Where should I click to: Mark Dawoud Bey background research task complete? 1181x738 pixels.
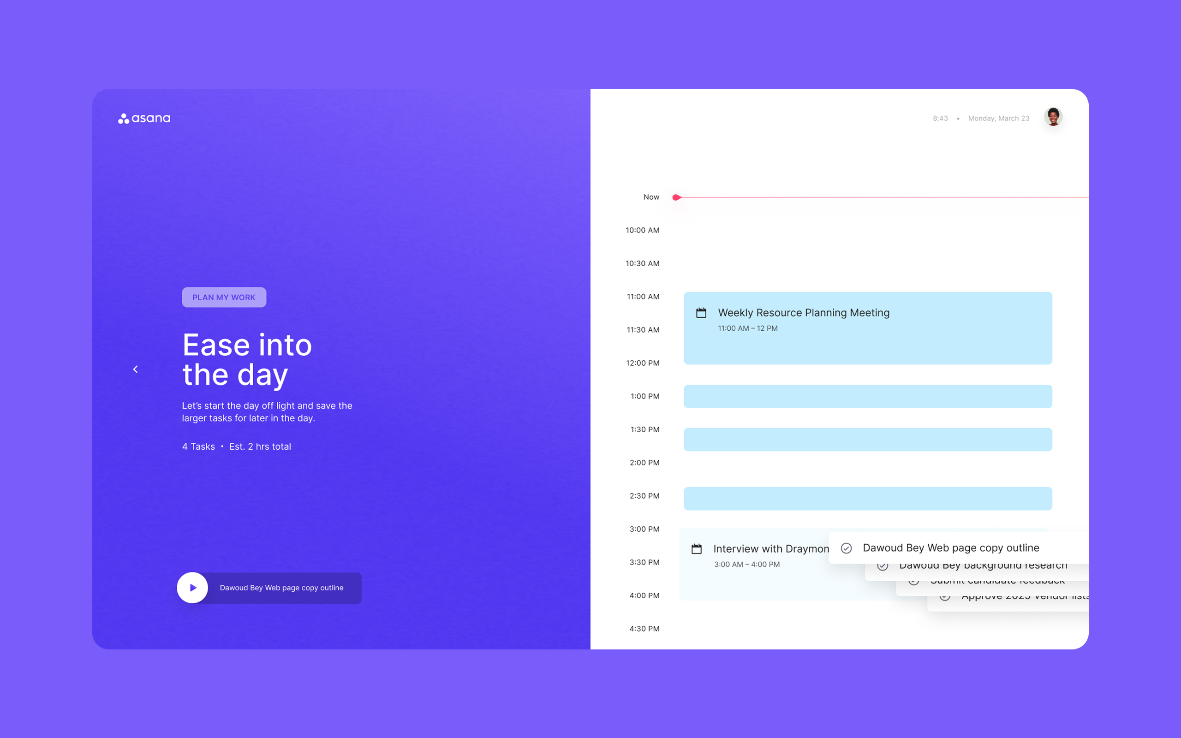(883, 566)
